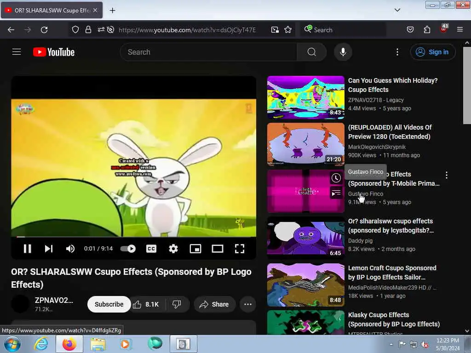Open the Windows Start menu
Image resolution: width=471 pixels, height=353 pixels.
pyautogui.click(x=12, y=344)
